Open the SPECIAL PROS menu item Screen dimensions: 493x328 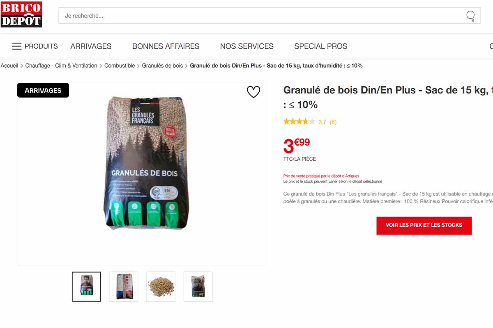click(x=321, y=46)
